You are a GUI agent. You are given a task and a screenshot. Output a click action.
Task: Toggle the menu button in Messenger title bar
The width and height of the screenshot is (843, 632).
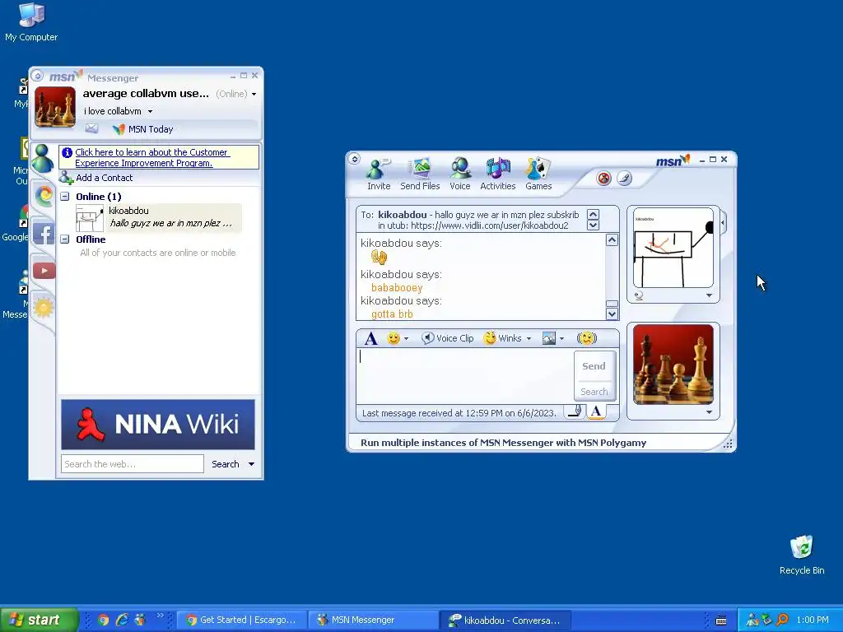point(37,76)
